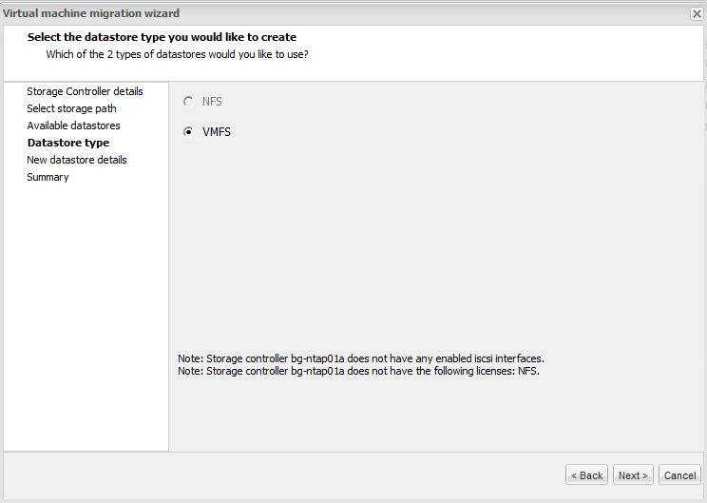Click the VMFS option label text
707x503 pixels.
point(217,132)
